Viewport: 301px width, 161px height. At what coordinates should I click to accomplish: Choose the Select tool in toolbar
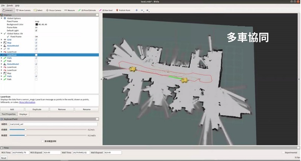pyautogui.click(x=38, y=10)
